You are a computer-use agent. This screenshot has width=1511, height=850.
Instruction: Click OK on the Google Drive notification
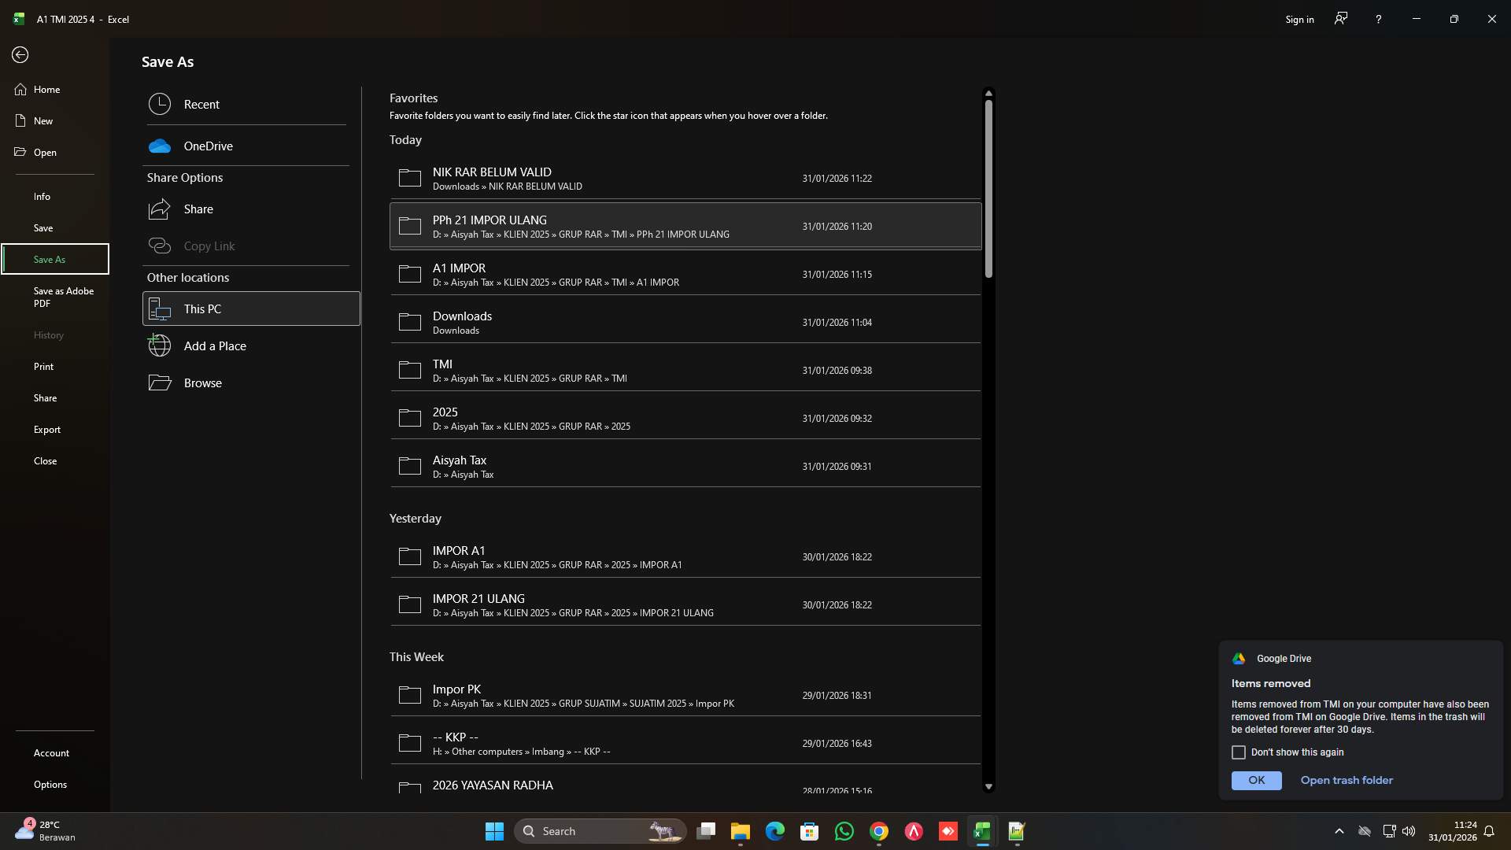pos(1256,780)
